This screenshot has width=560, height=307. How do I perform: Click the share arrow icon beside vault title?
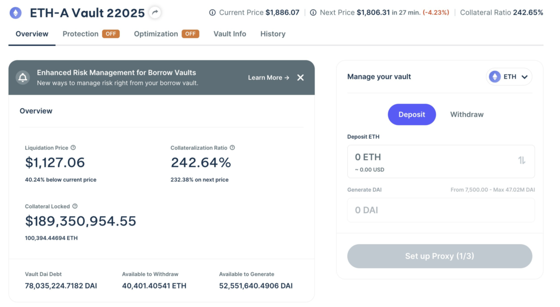tap(155, 12)
